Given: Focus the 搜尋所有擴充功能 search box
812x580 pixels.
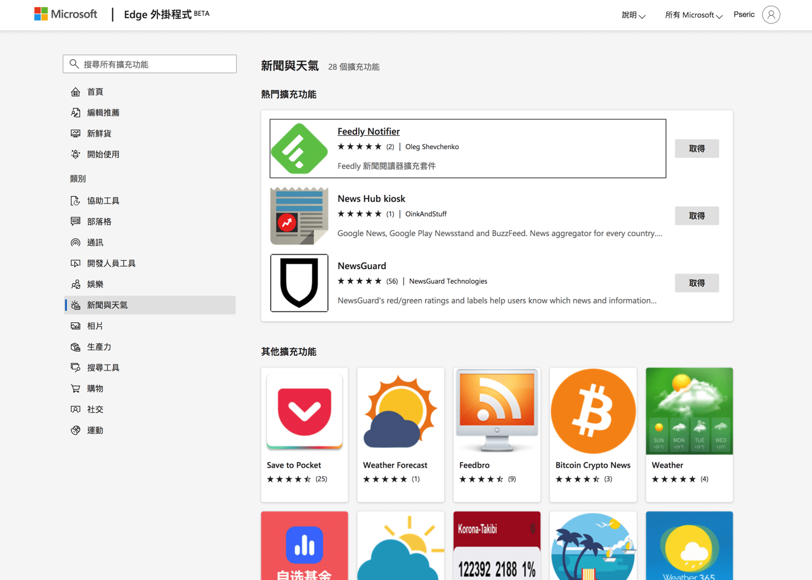Looking at the screenshot, I should [150, 64].
